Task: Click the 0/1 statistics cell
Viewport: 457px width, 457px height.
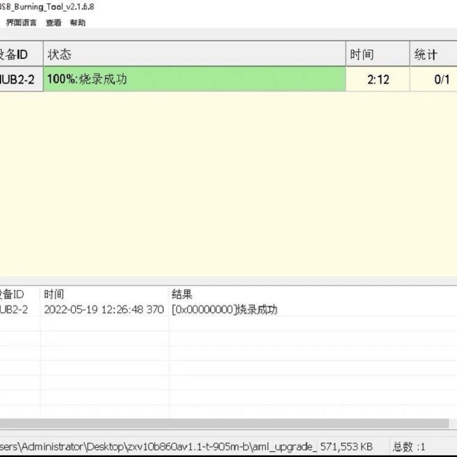Action: (x=434, y=79)
